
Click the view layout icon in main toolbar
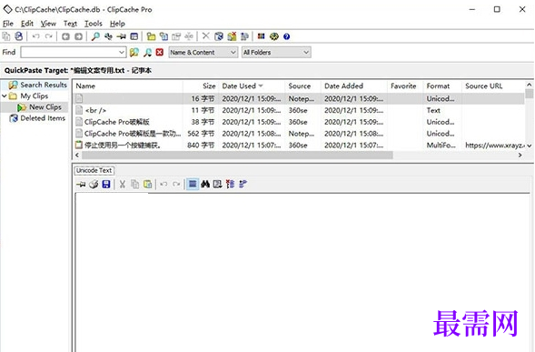click(x=134, y=36)
